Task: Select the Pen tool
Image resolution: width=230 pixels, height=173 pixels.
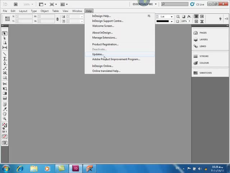Action: click(5, 63)
